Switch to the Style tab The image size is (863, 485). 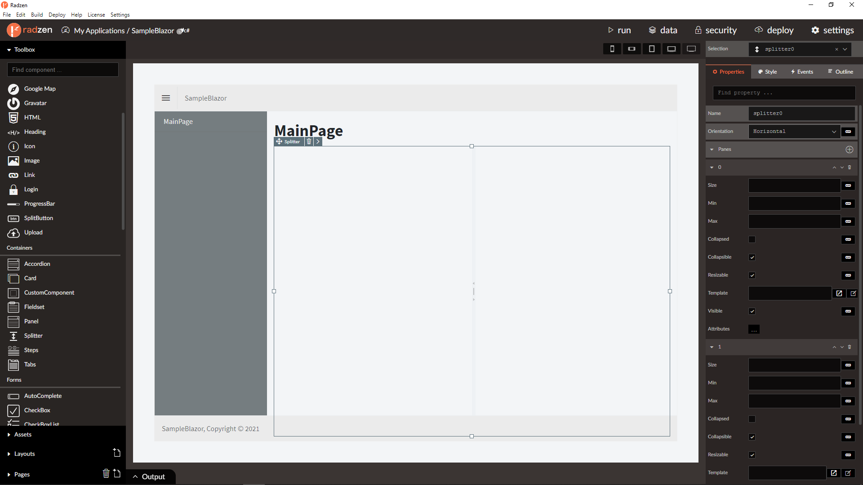[767, 72]
